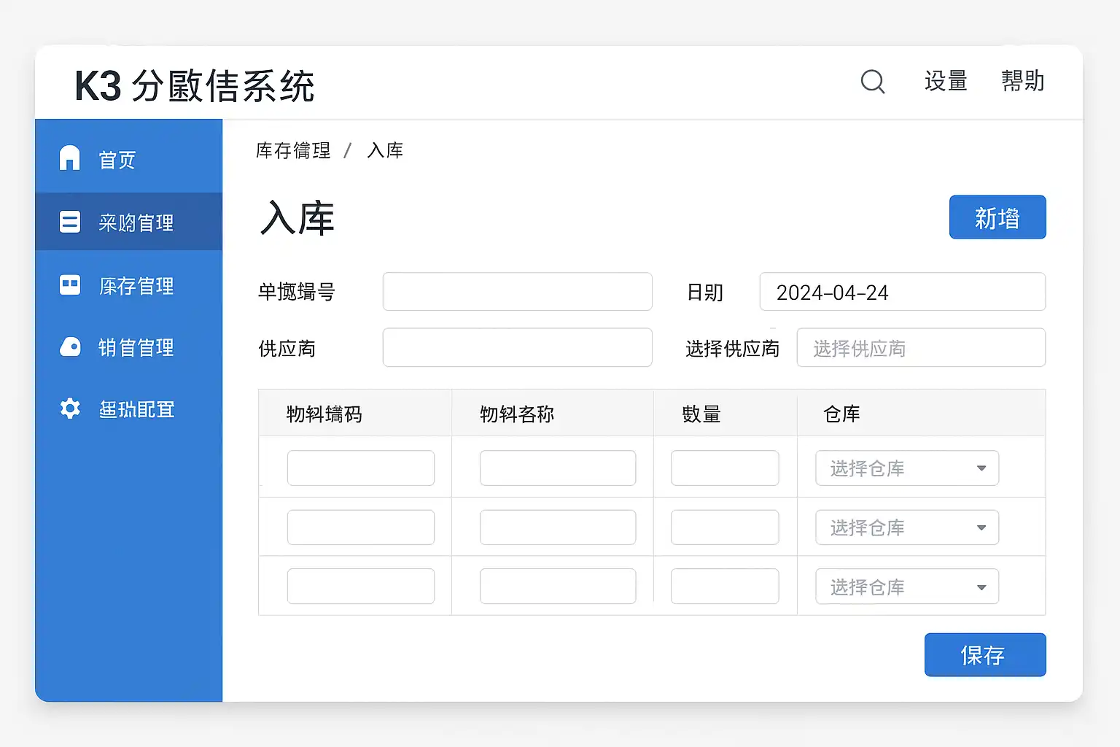Go to 库存管理 breadcrumb link
The width and height of the screenshot is (1120, 747).
[293, 150]
